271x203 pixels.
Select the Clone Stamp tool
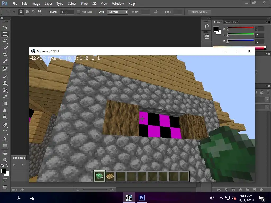(5, 83)
